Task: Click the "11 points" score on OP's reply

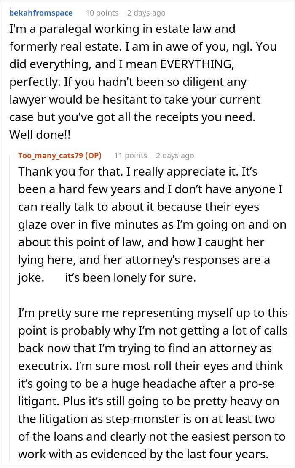Action: coord(131,155)
